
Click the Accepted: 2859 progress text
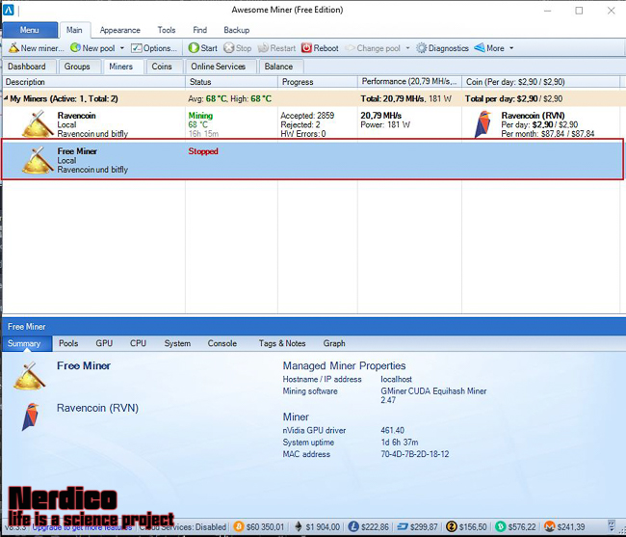307,116
